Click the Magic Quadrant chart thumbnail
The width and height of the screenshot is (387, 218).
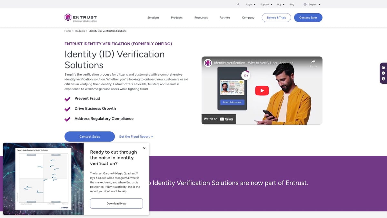click(44, 179)
